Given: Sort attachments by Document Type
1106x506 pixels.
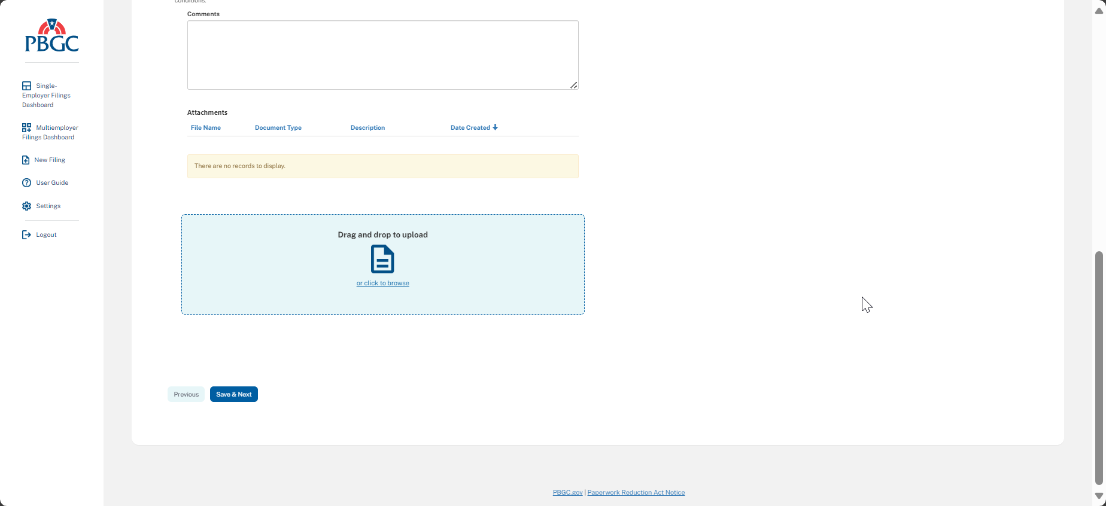Looking at the screenshot, I should click(278, 127).
